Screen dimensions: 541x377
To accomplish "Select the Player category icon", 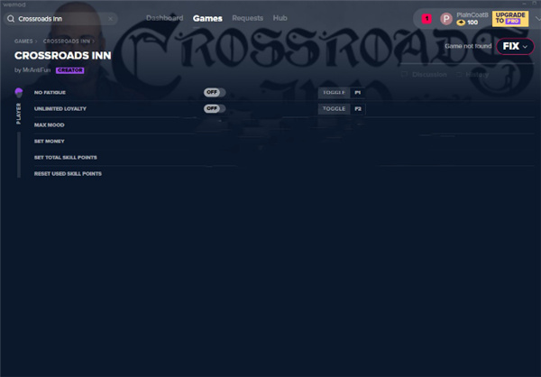I will point(19,93).
